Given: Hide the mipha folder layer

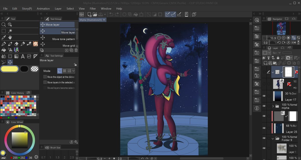Looking at the screenshot, I should [264, 106].
